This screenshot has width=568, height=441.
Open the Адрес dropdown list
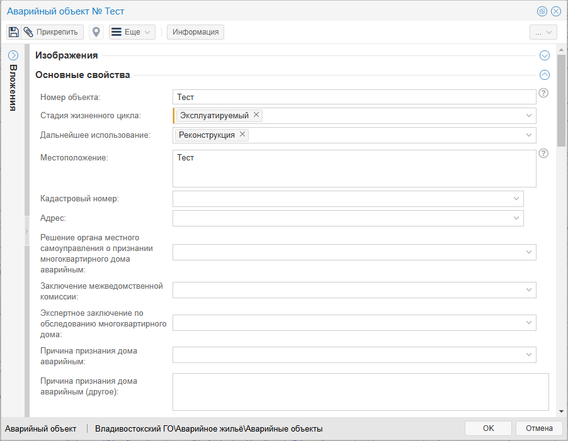pyautogui.click(x=516, y=218)
